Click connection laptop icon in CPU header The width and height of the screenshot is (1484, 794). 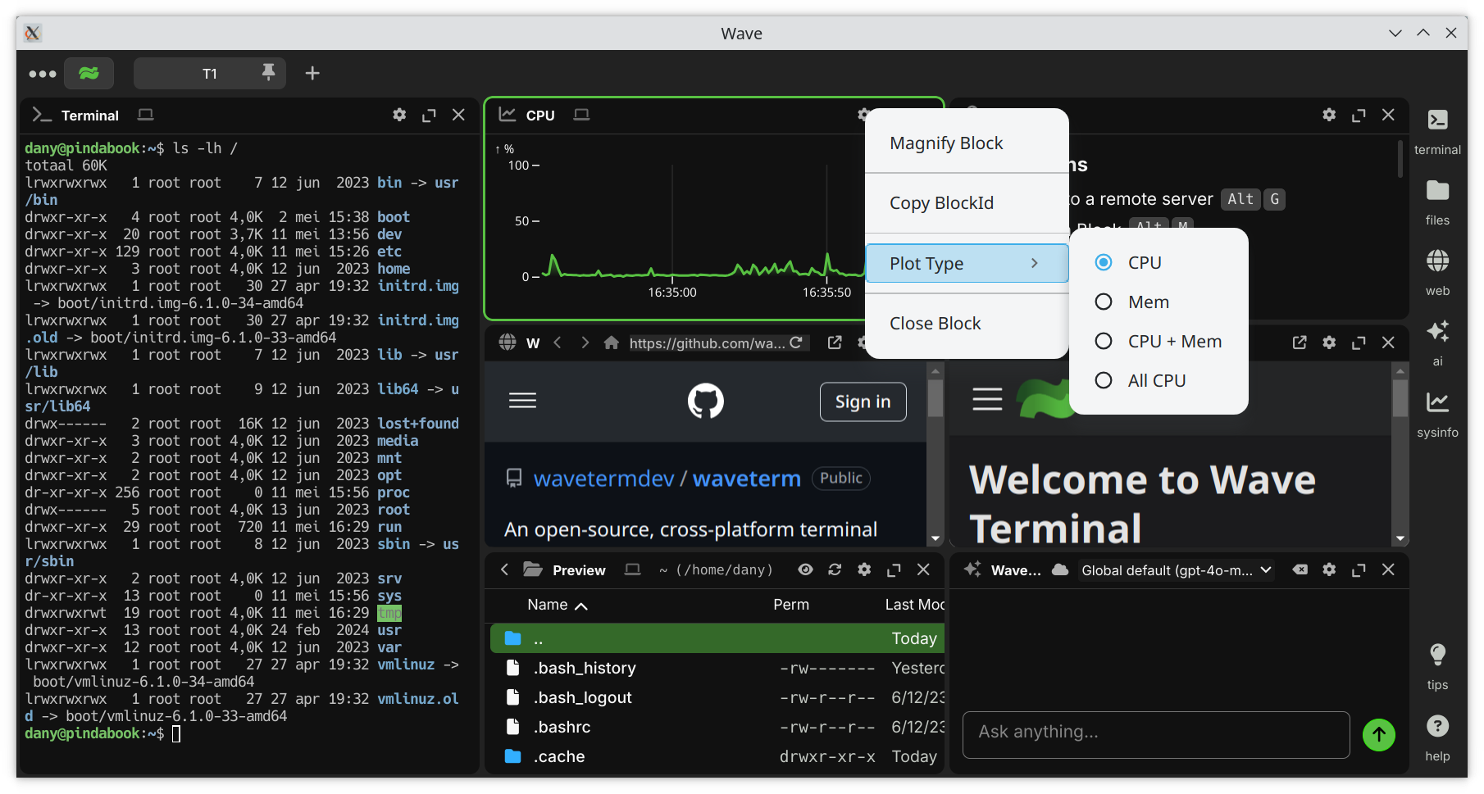click(x=581, y=115)
